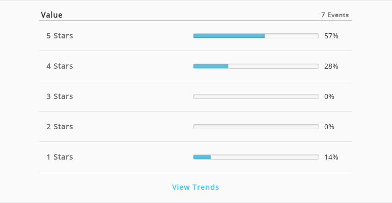This screenshot has width=392, height=203.
Task: Click the 1 Stars progress bar
Action: [x=256, y=157]
